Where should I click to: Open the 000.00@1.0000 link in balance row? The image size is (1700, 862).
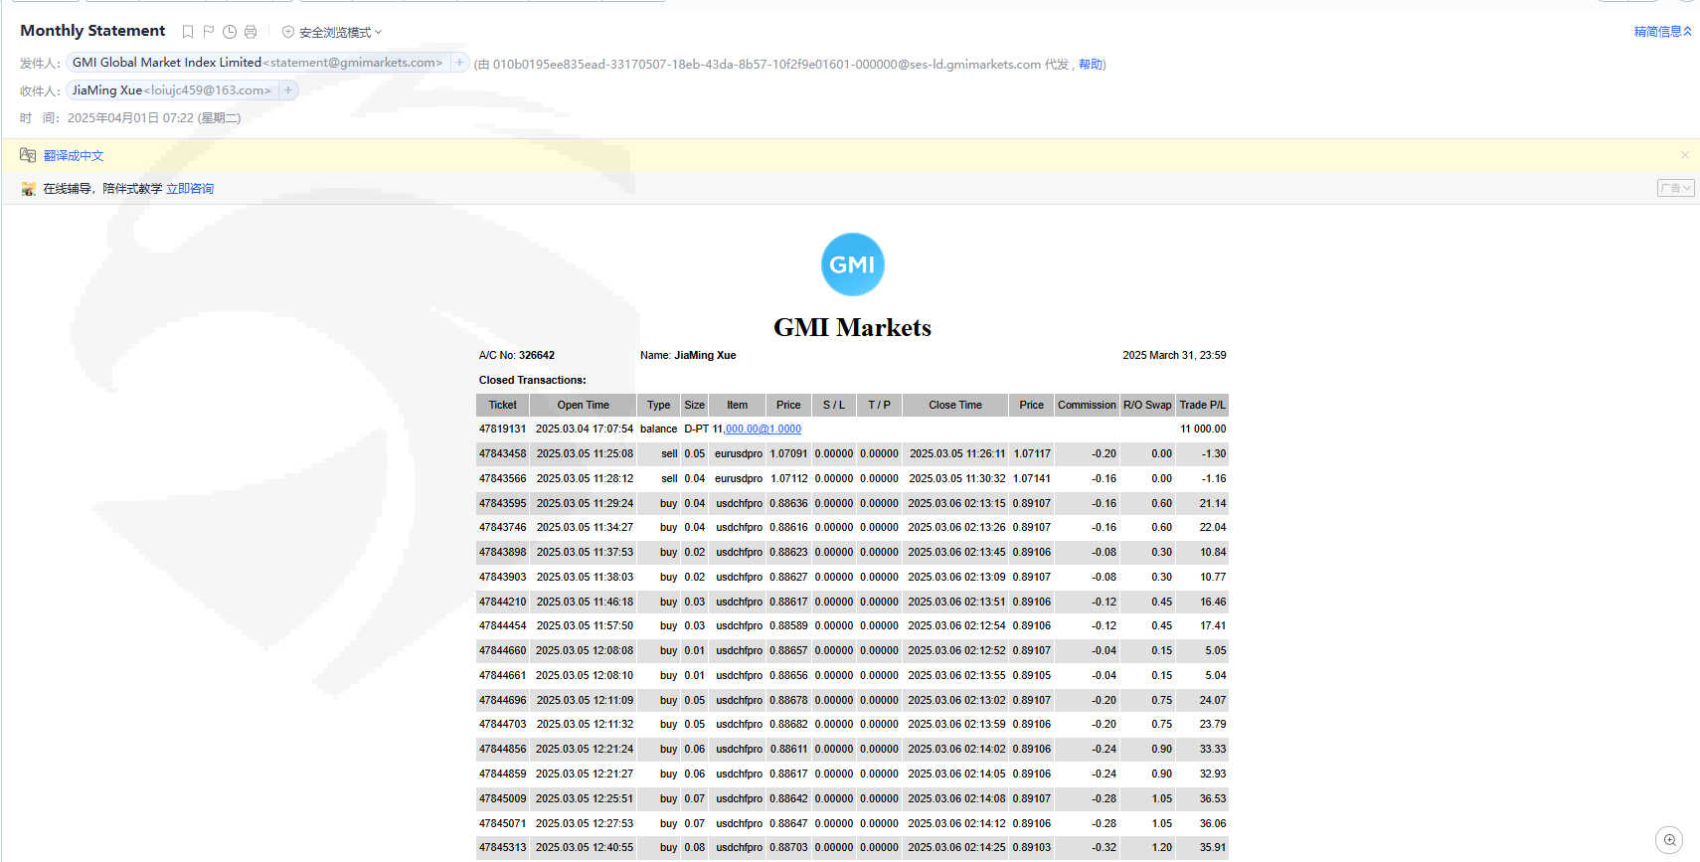(763, 430)
